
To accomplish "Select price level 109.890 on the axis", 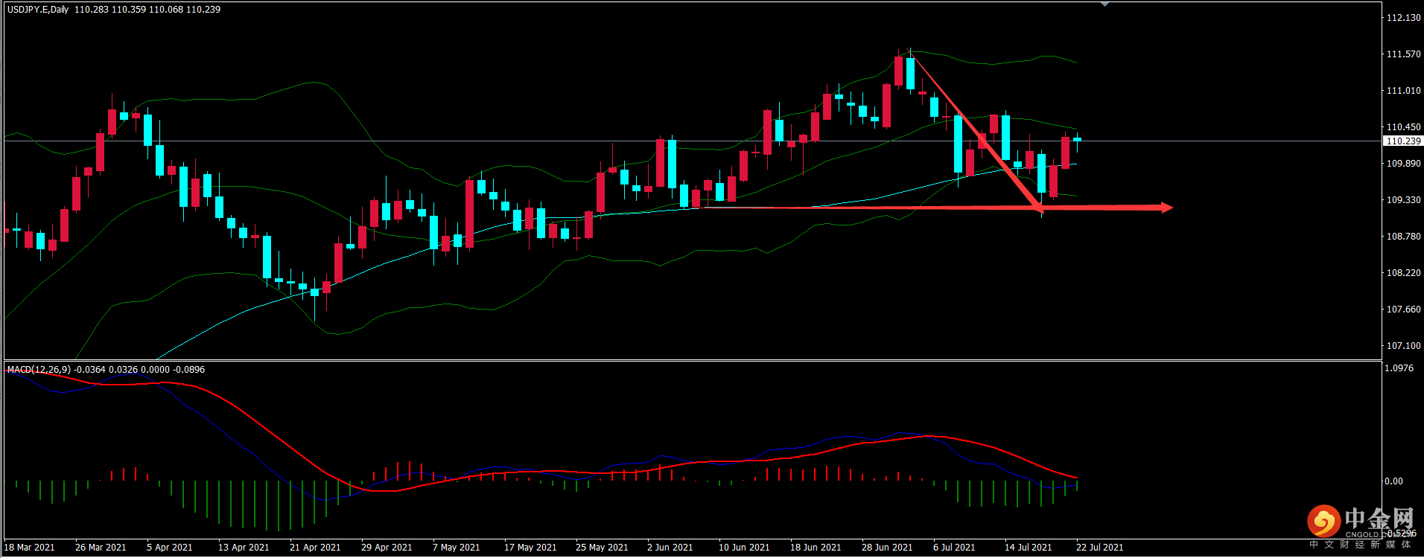I will point(1403,164).
